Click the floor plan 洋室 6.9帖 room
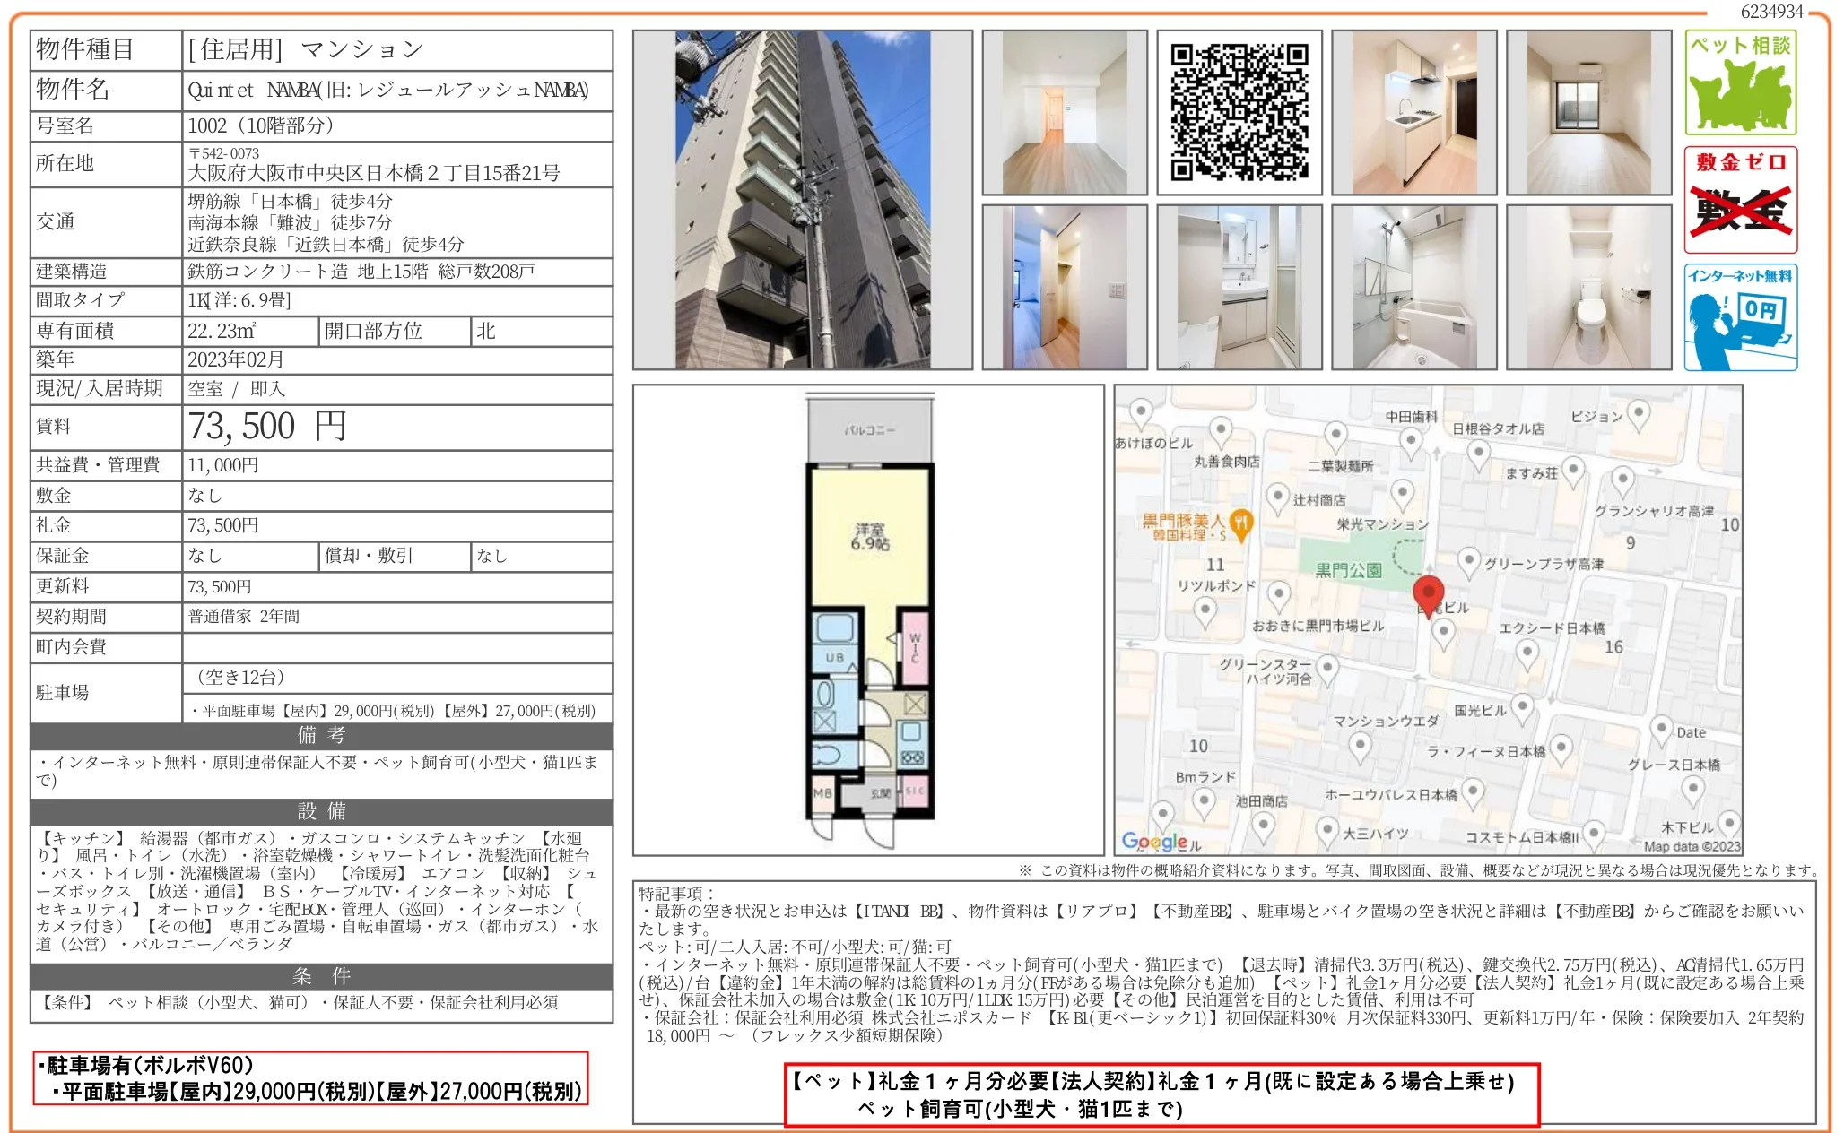This screenshot has height=1133, width=1844. (869, 537)
